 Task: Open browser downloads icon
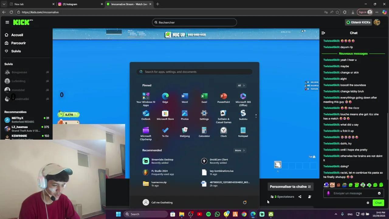[353, 12]
